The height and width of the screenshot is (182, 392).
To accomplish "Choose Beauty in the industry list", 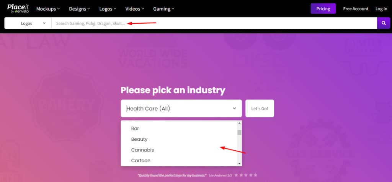I will point(139,139).
